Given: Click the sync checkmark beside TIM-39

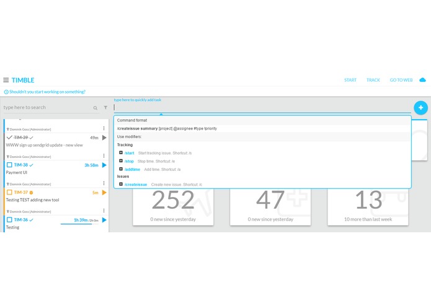Looking at the screenshot, I should click(32, 138).
